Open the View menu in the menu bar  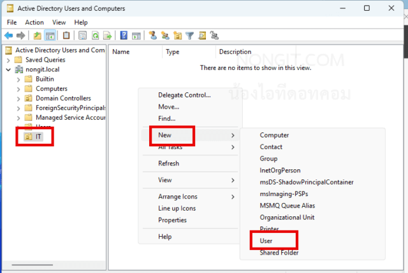coord(59,22)
